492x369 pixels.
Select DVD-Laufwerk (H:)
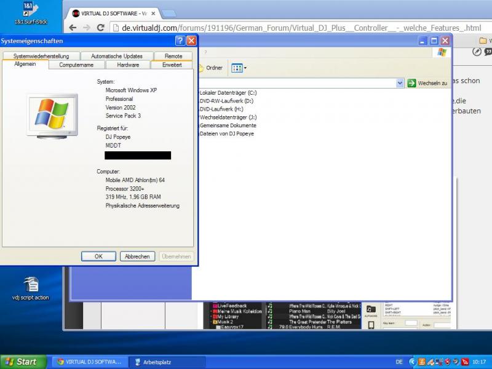pos(221,109)
